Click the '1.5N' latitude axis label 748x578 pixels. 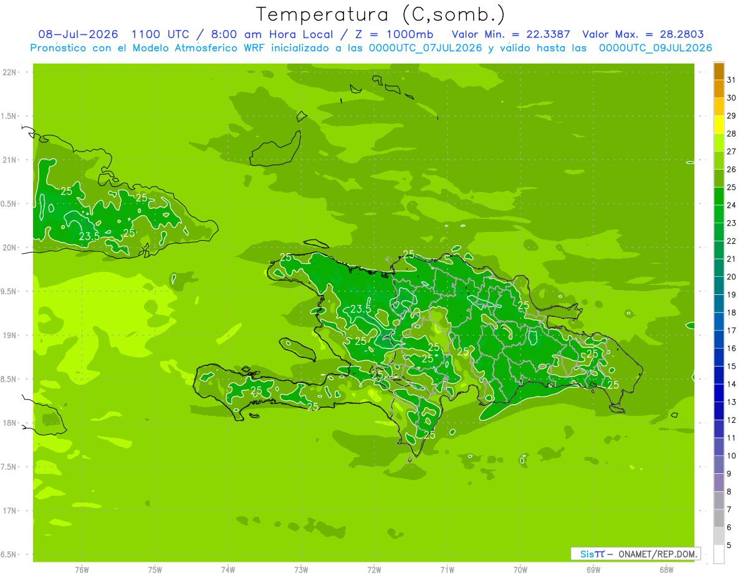[9, 117]
